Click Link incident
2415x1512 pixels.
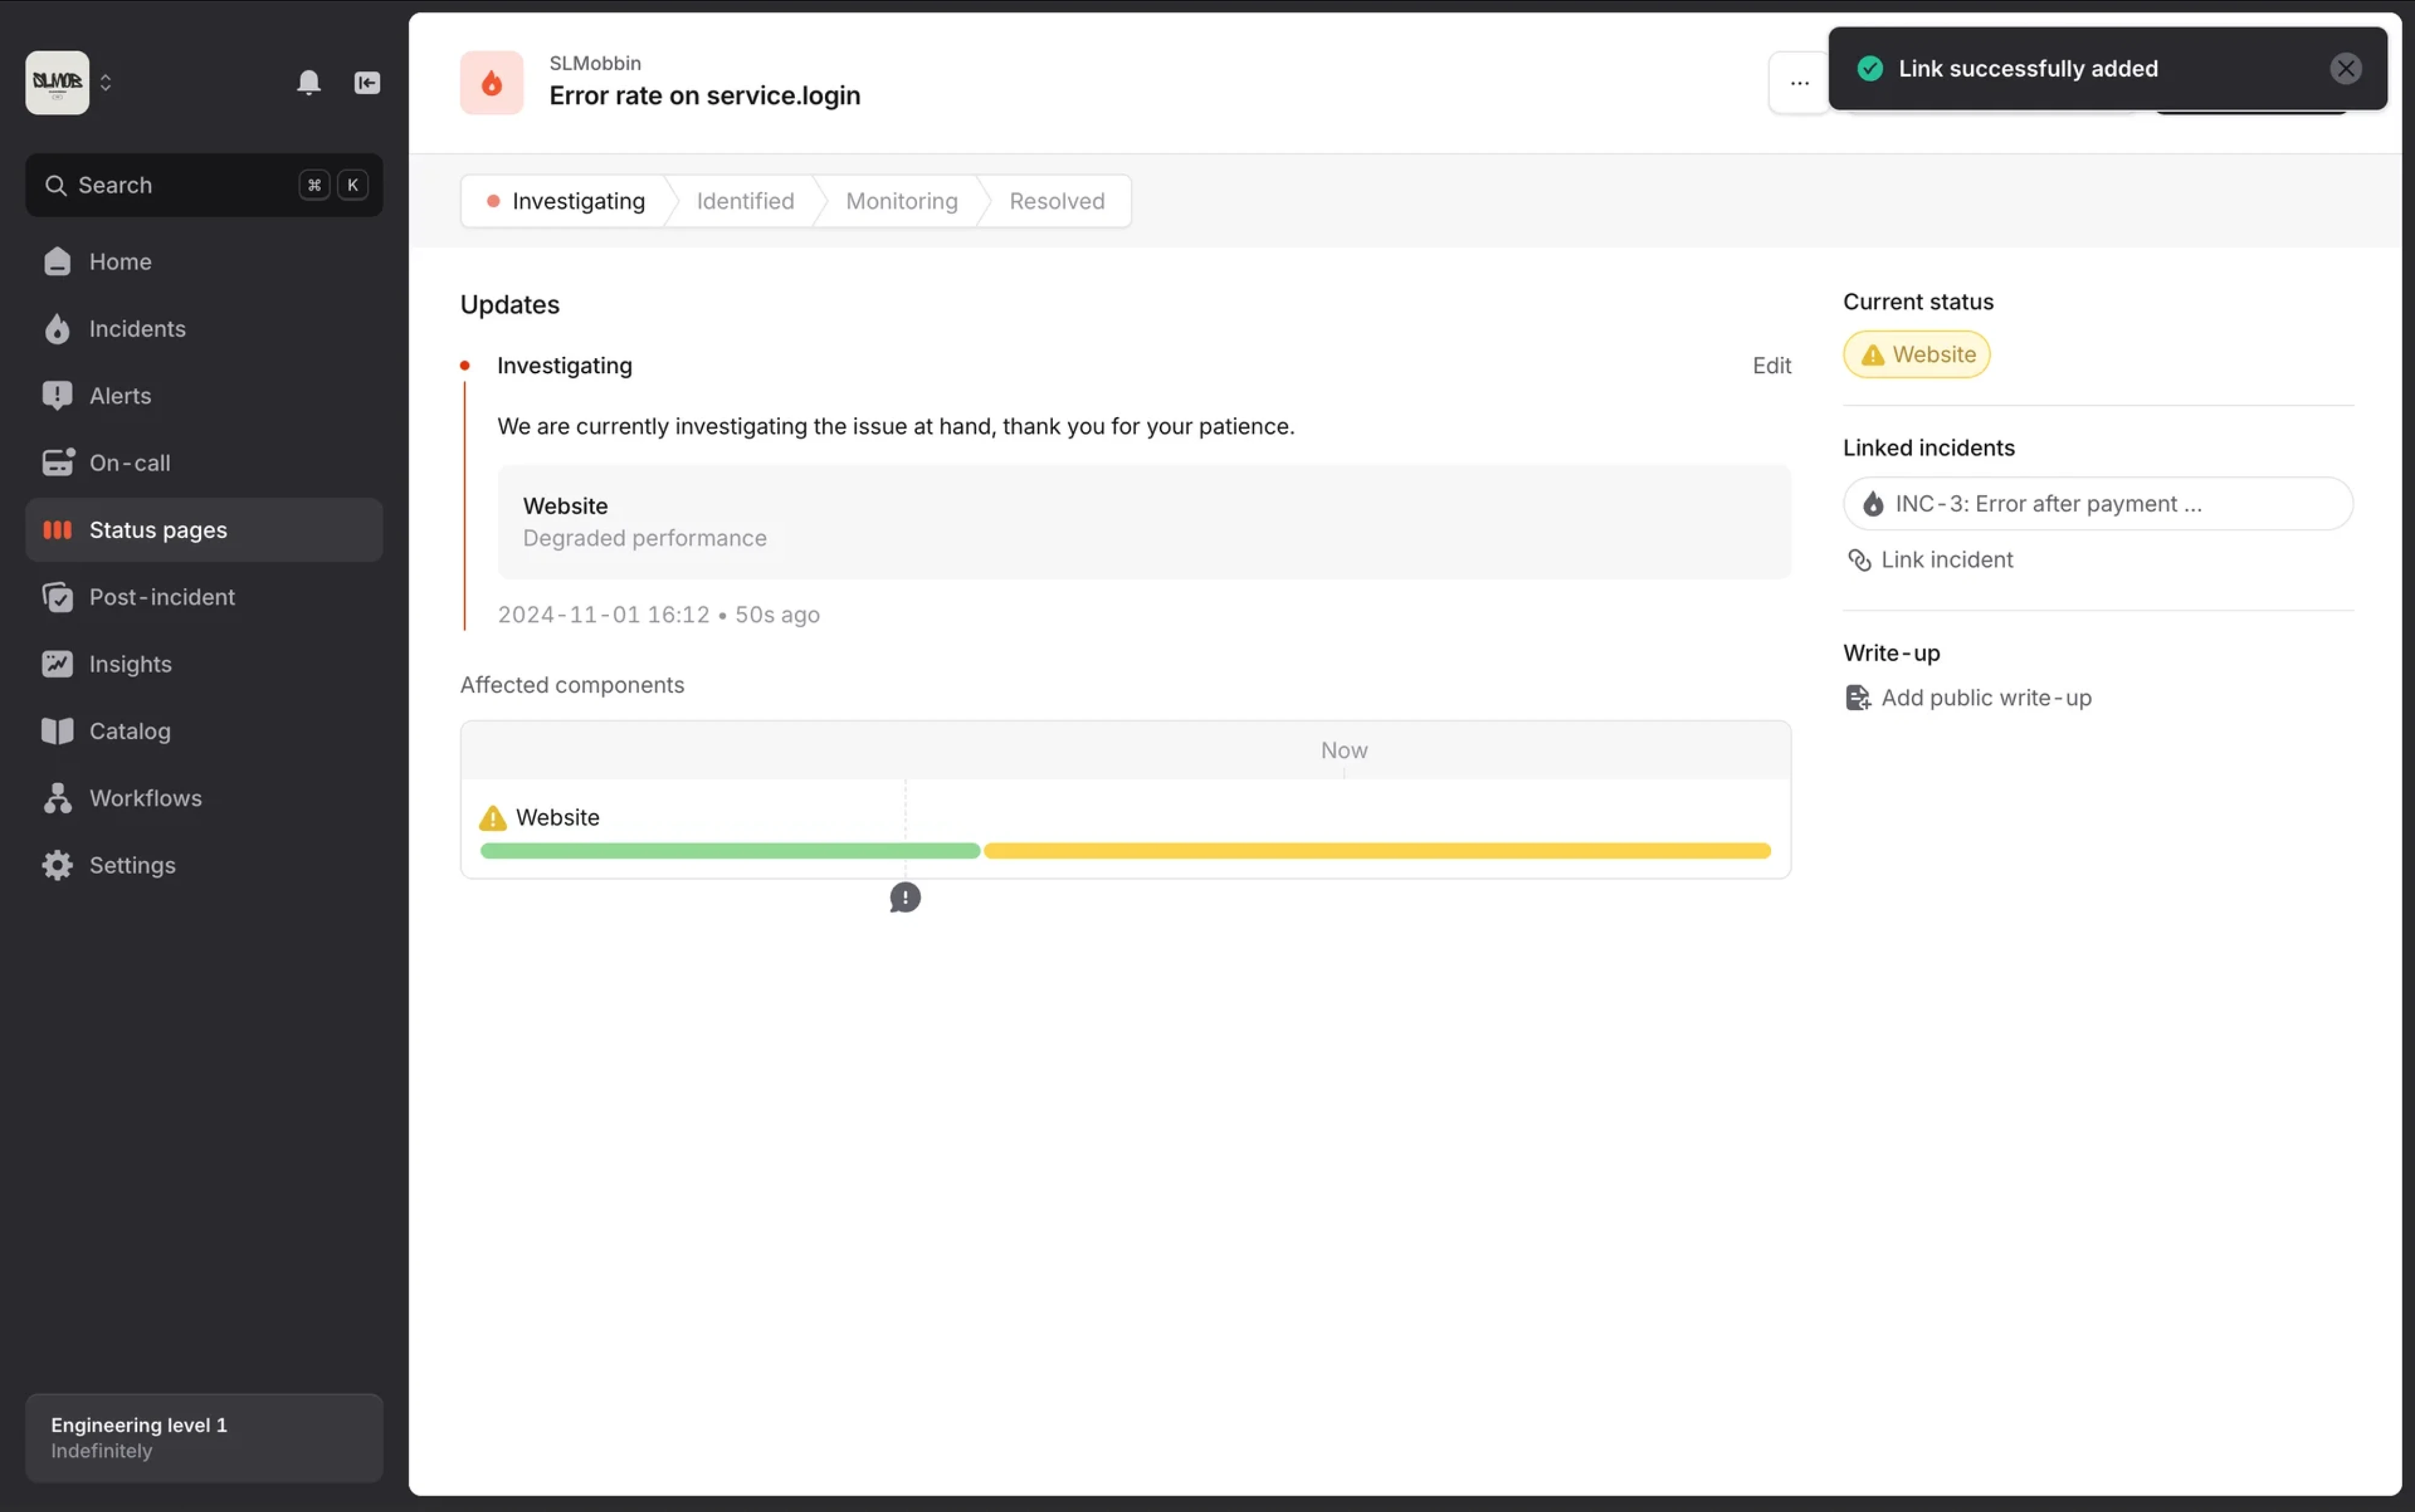(1948, 559)
